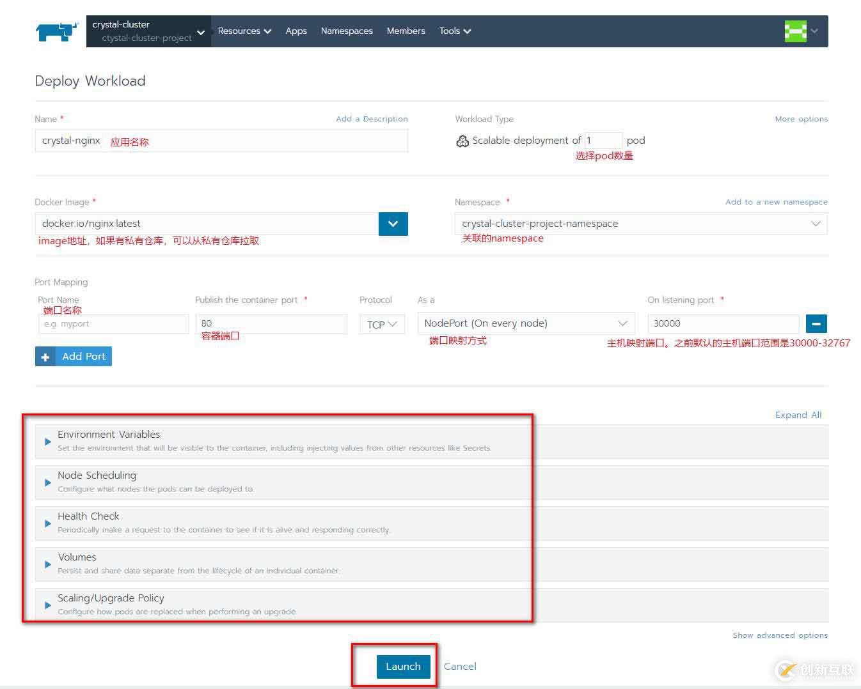The height and width of the screenshot is (689, 861).
Task: Open the crystal-cluster project switcher dropdown
Action: [148, 31]
